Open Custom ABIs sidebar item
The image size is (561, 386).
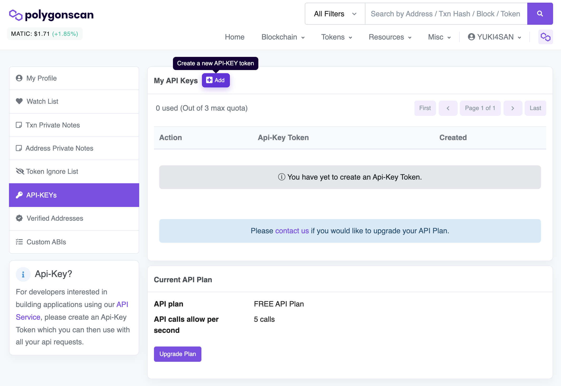point(74,242)
